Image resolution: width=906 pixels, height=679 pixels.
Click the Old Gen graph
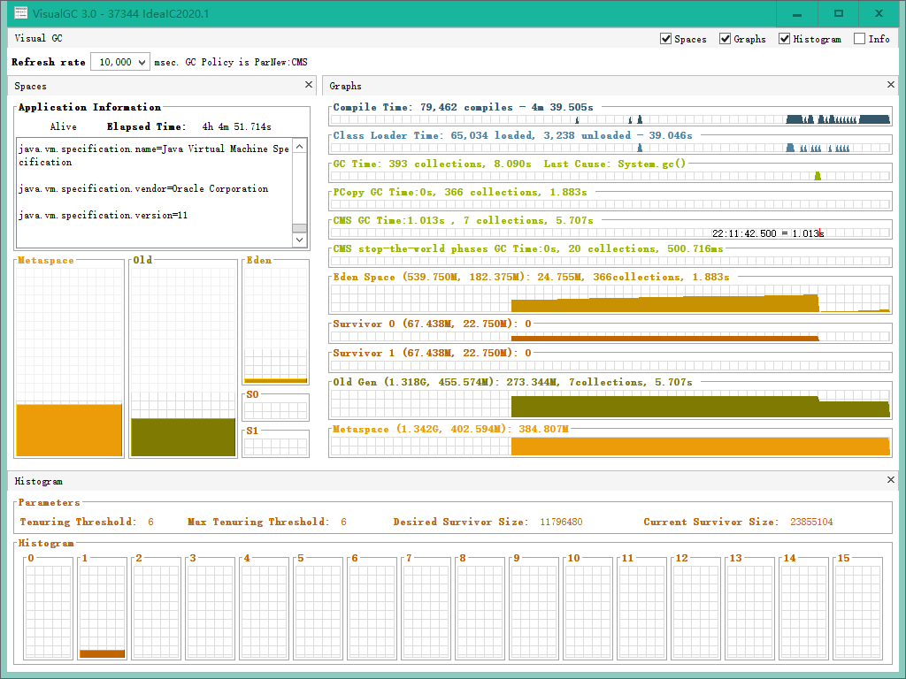[610, 403]
